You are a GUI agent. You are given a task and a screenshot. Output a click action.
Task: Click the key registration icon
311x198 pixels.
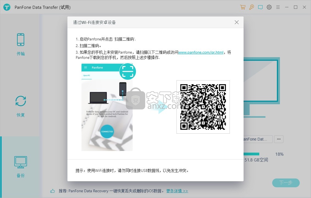tap(252, 7)
